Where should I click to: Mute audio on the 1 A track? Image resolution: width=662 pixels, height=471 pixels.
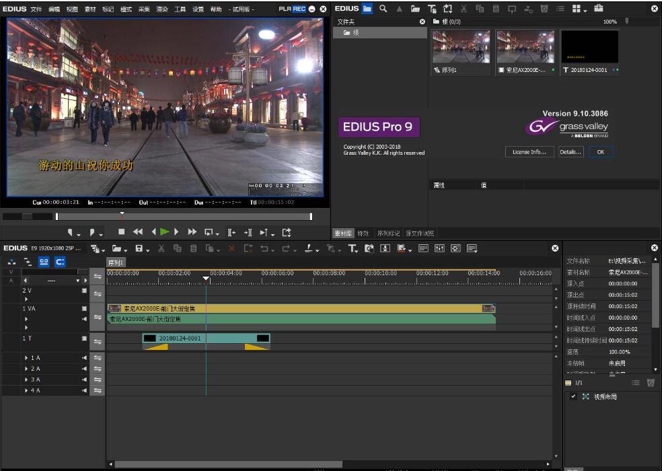coord(85,358)
